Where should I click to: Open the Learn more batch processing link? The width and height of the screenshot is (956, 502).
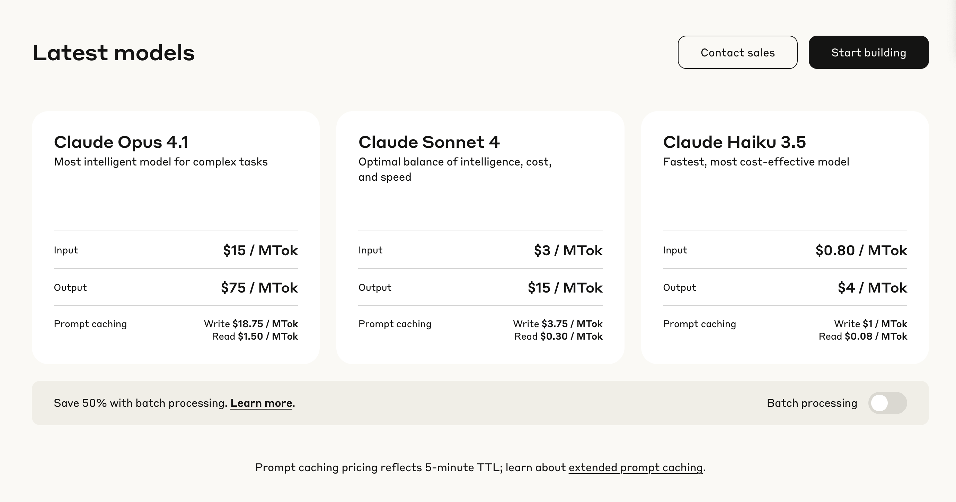pyautogui.click(x=261, y=403)
